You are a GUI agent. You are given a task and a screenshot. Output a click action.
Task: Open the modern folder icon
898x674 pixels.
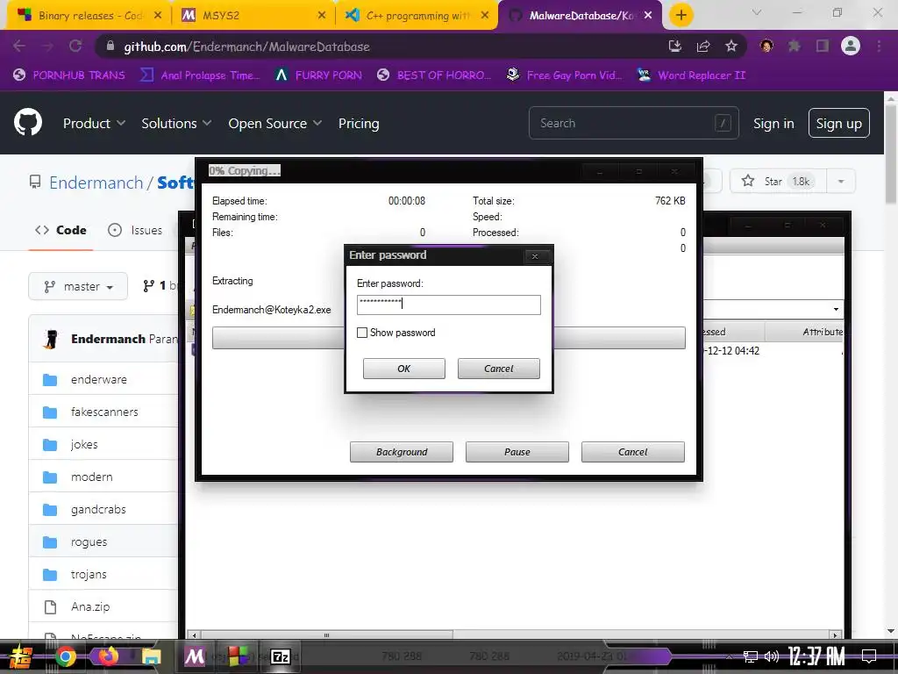coord(50,477)
